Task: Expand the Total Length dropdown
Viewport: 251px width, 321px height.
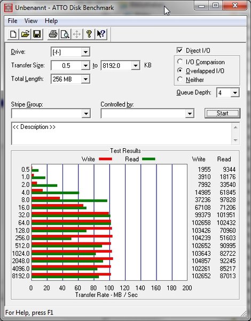Action: coord(85,79)
